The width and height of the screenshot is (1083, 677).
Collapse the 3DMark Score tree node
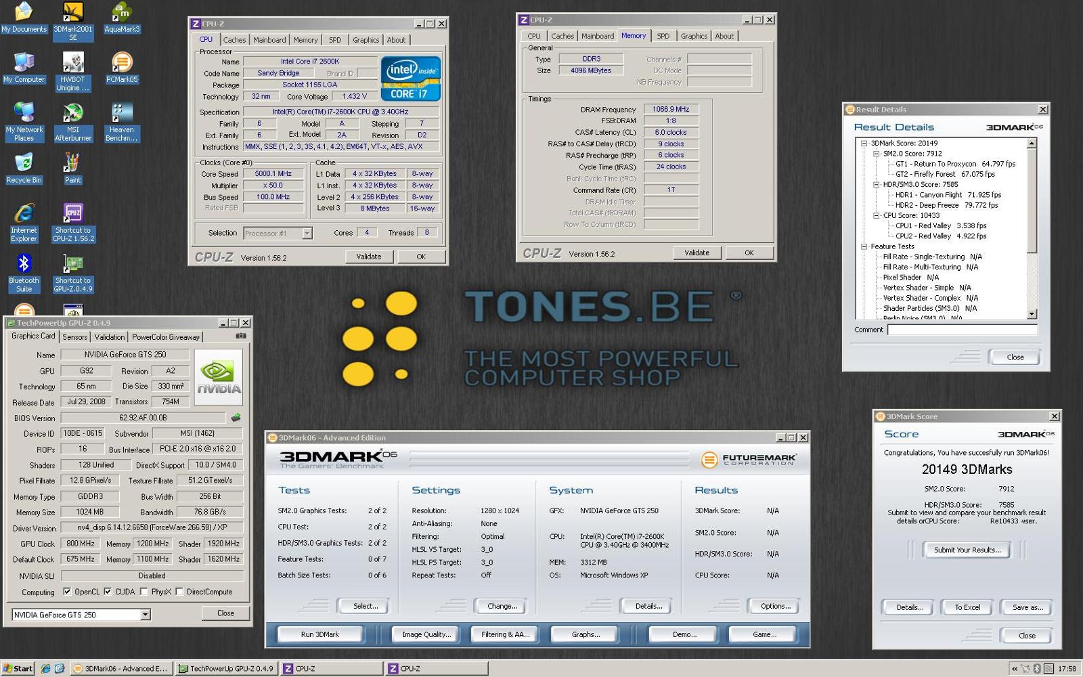[864, 144]
